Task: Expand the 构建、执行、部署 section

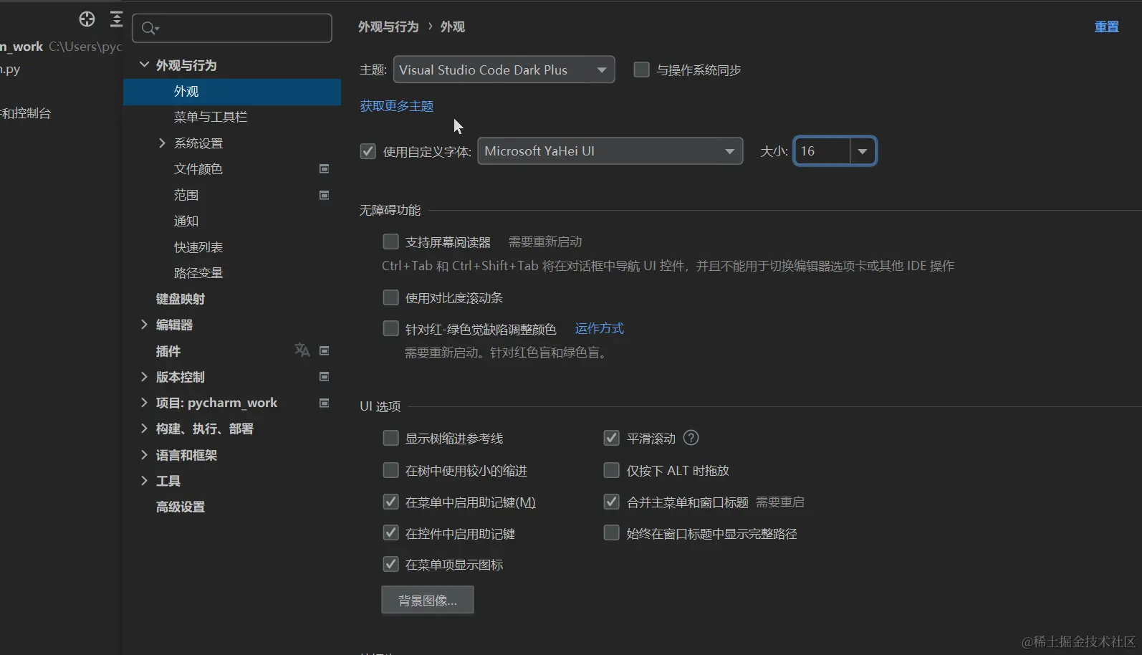Action: (x=144, y=429)
